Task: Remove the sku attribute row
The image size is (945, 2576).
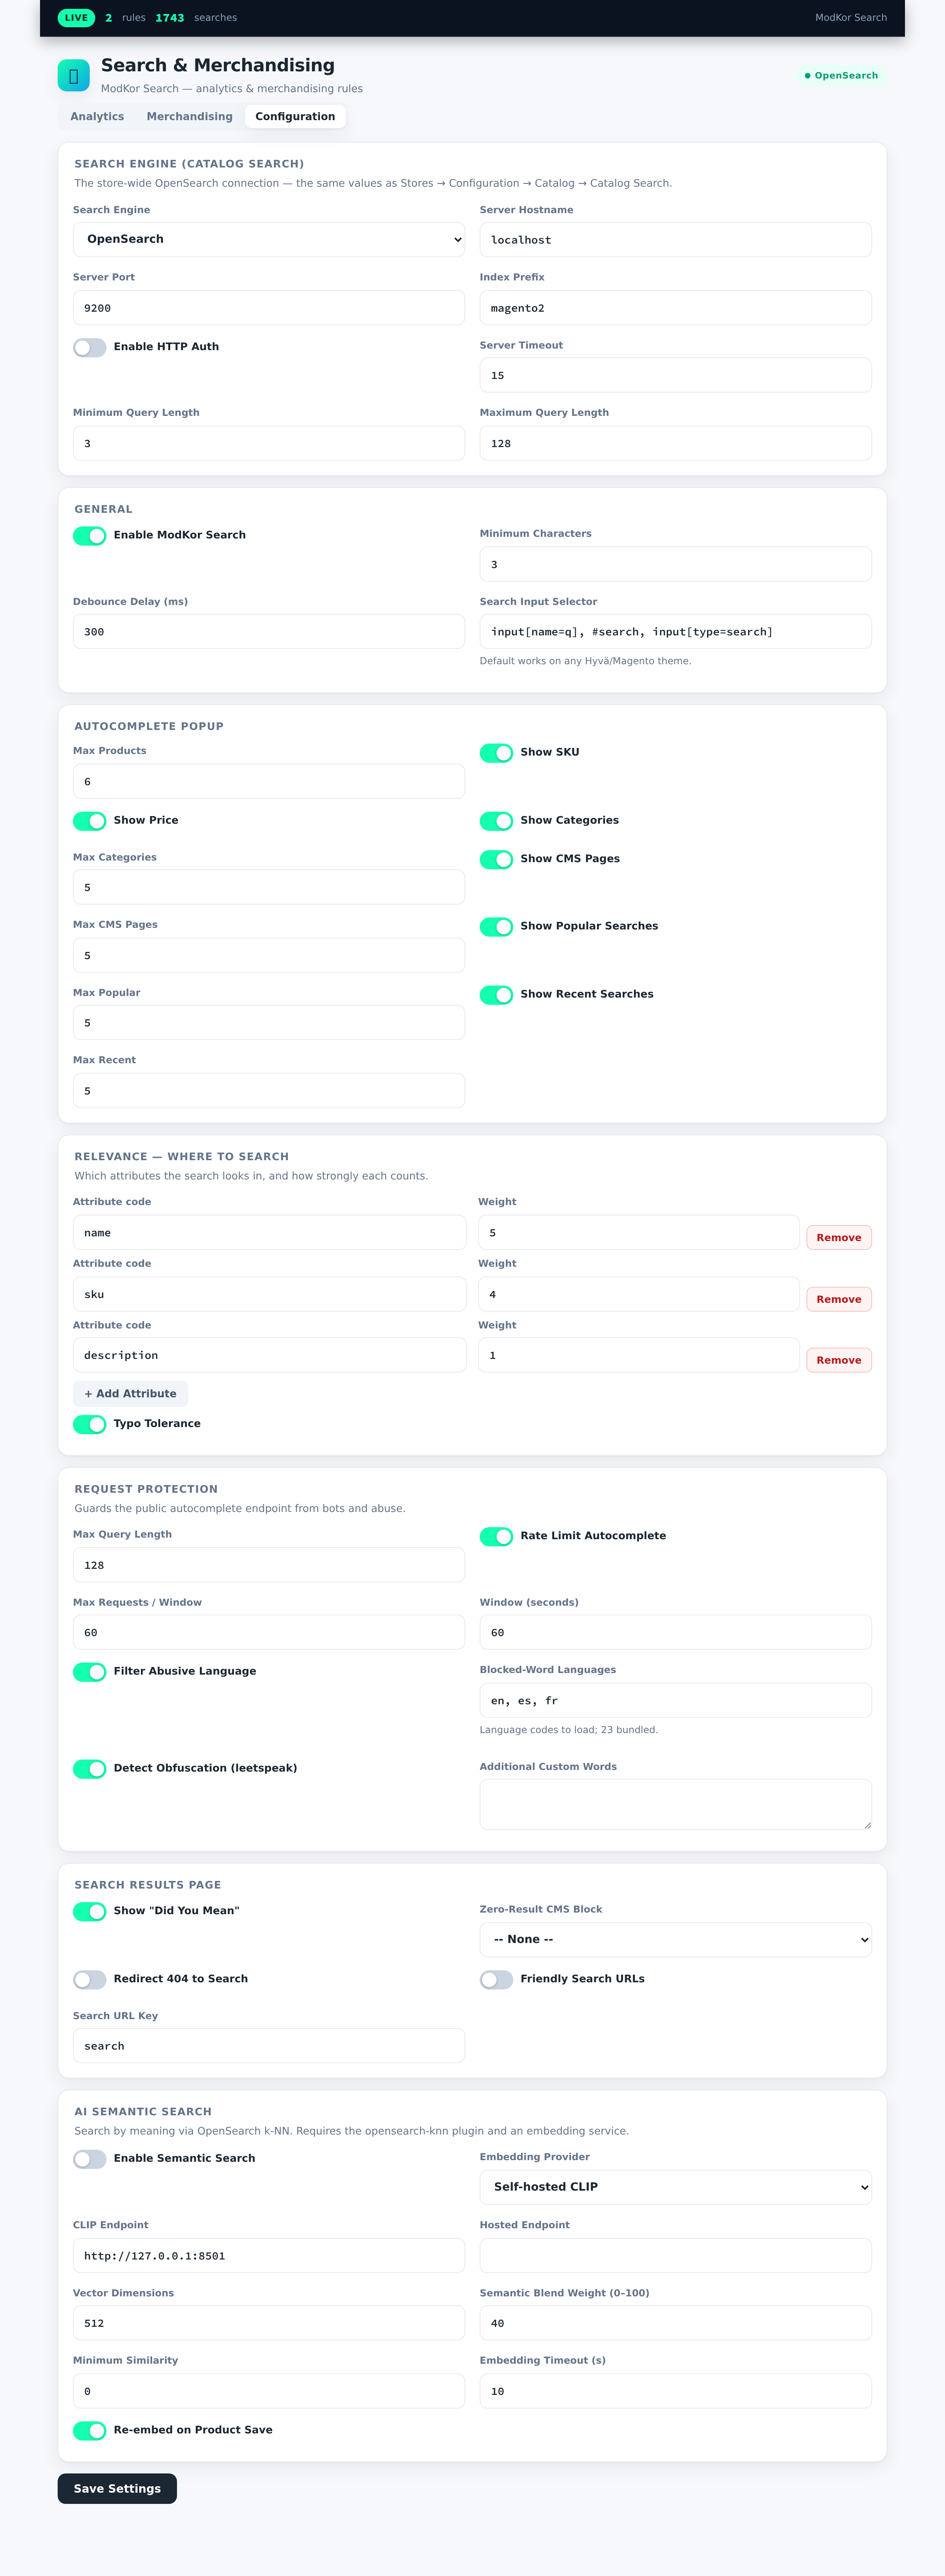Action: coord(838,1299)
